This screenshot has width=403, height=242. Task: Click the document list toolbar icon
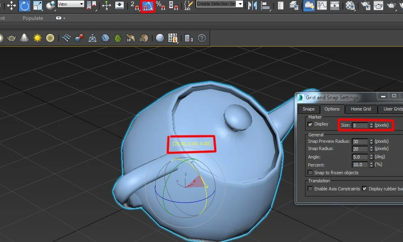[x=189, y=38]
